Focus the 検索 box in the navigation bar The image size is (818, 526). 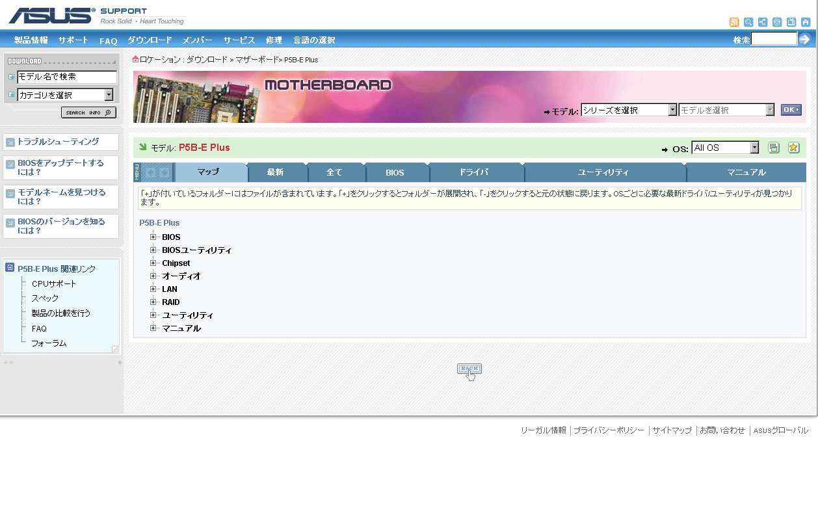pos(774,39)
